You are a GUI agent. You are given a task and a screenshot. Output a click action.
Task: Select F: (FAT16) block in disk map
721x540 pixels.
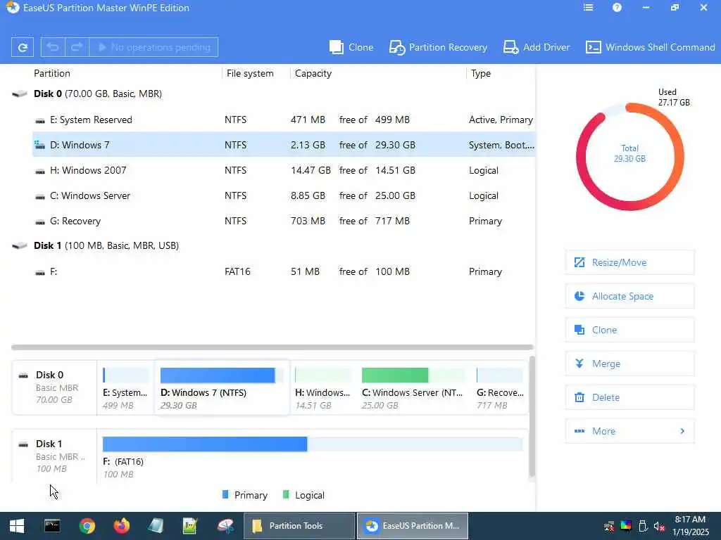point(313,457)
